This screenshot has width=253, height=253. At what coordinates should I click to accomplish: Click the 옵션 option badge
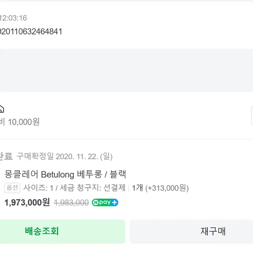point(12,188)
